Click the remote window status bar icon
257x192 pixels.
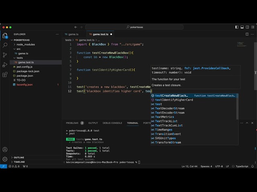coord(4,166)
